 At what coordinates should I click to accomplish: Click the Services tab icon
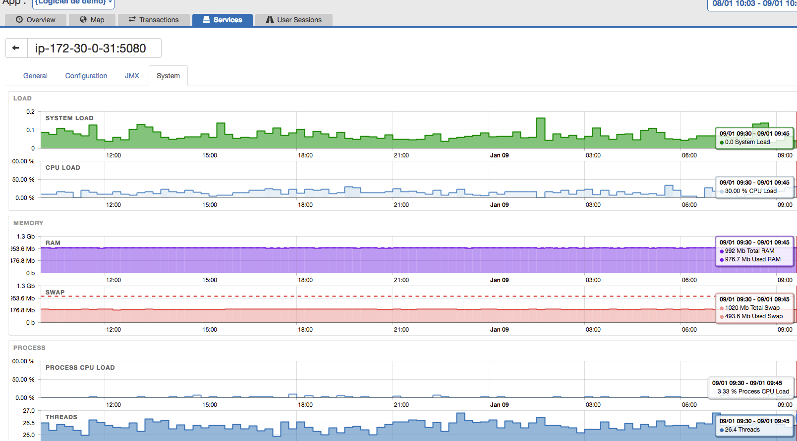click(206, 20)
